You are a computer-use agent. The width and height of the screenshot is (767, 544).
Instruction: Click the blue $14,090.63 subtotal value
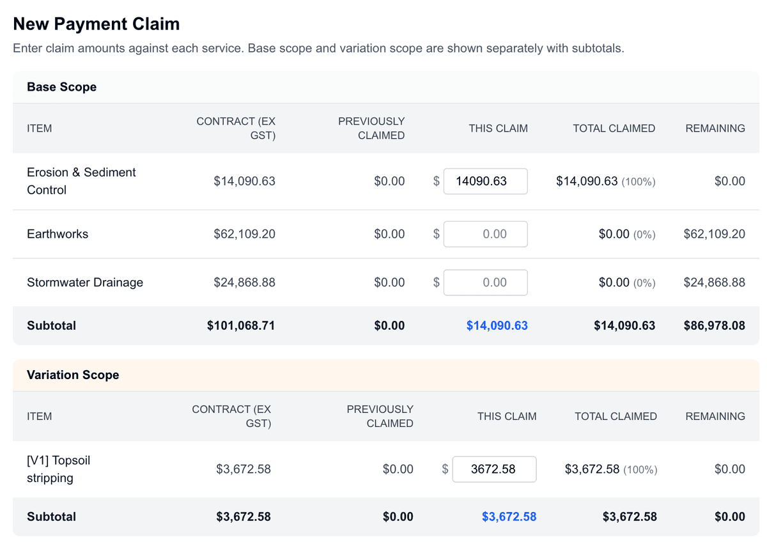click(x=497, y=325)
